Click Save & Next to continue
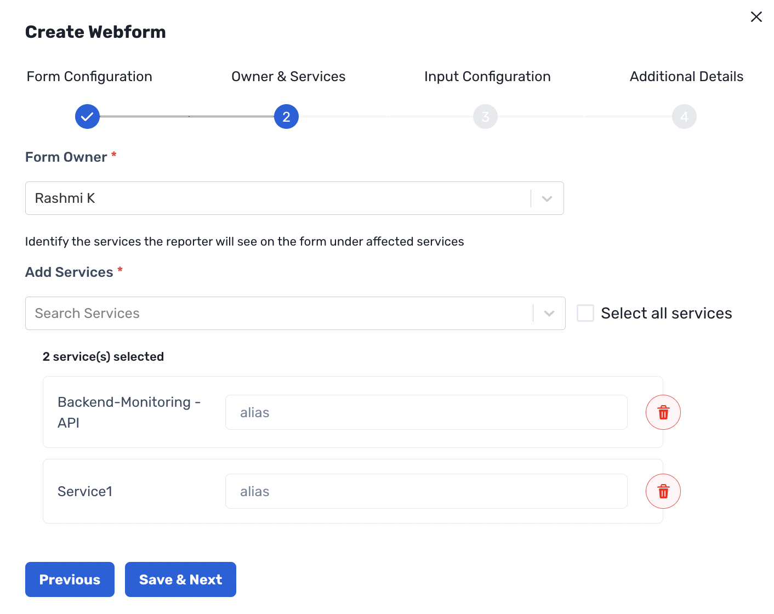The height and width of the screenshot is (614, 774). [180, 579]
